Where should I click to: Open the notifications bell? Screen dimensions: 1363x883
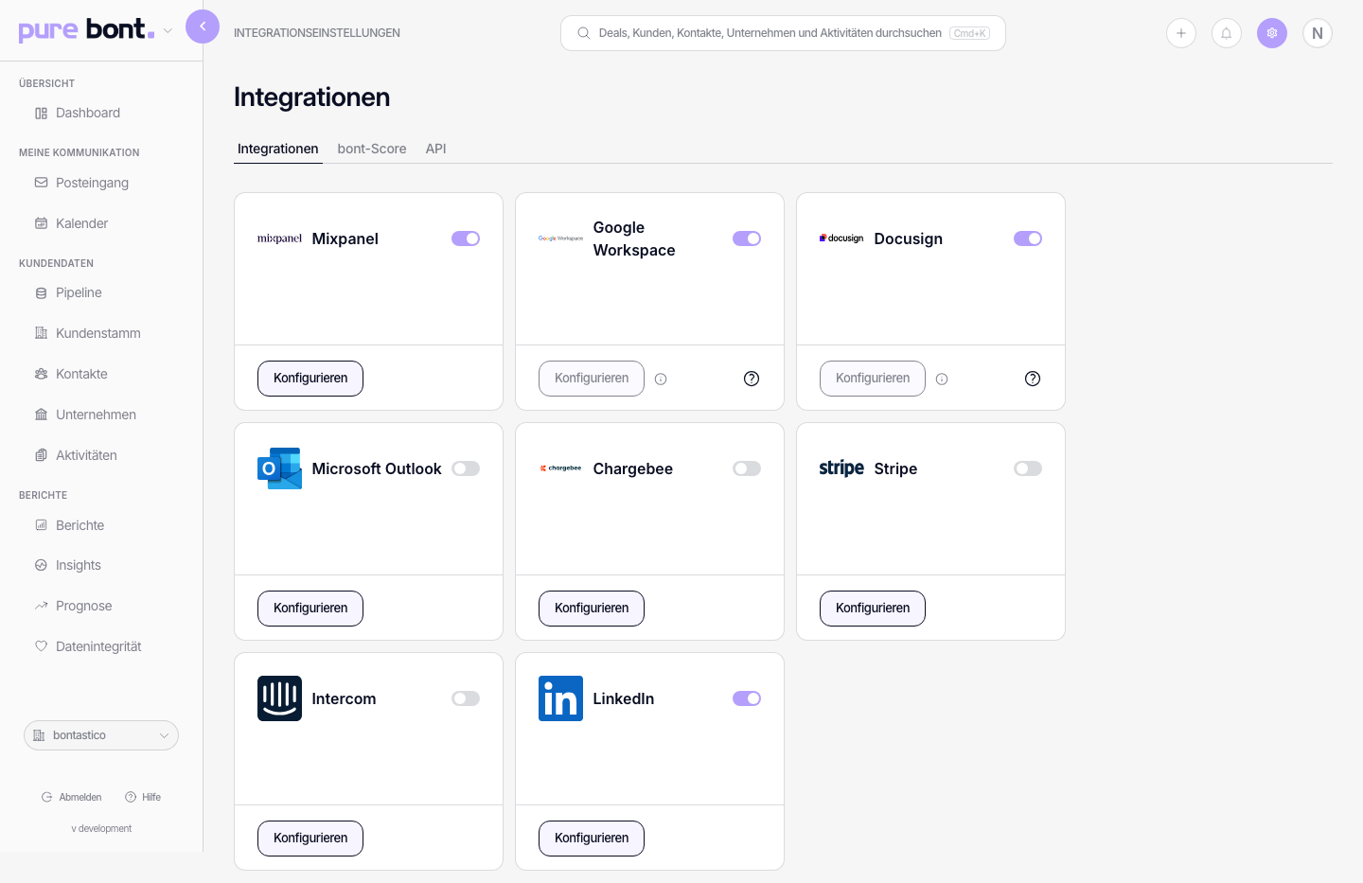(x=1227, y=33)
